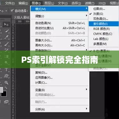Choose 位图(B)... mode
119x119 pixels.
coord(104,9)
